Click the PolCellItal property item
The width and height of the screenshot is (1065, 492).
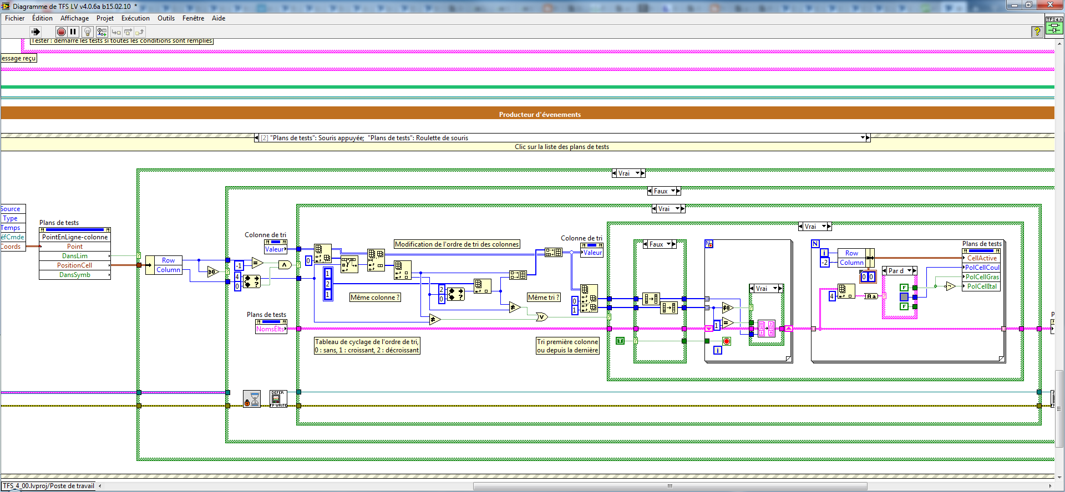981,286
